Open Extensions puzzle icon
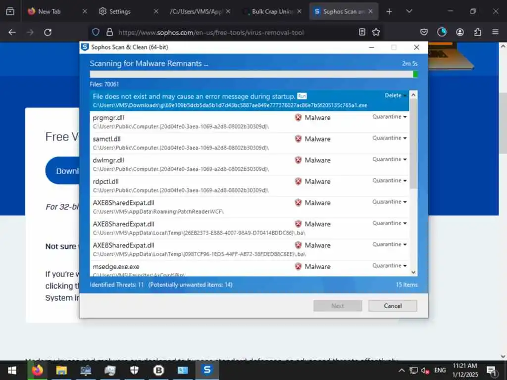 478,32
